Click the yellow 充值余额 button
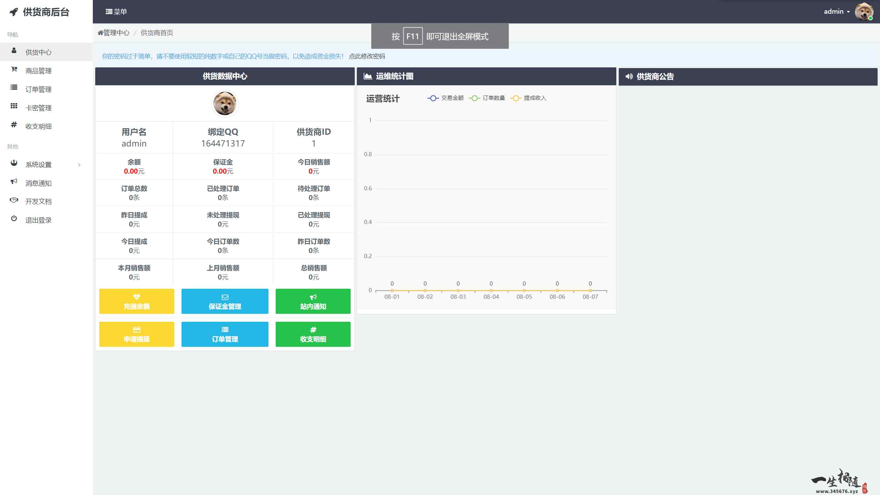This screenshot has height=495, width=880. [x=136, y=301]
